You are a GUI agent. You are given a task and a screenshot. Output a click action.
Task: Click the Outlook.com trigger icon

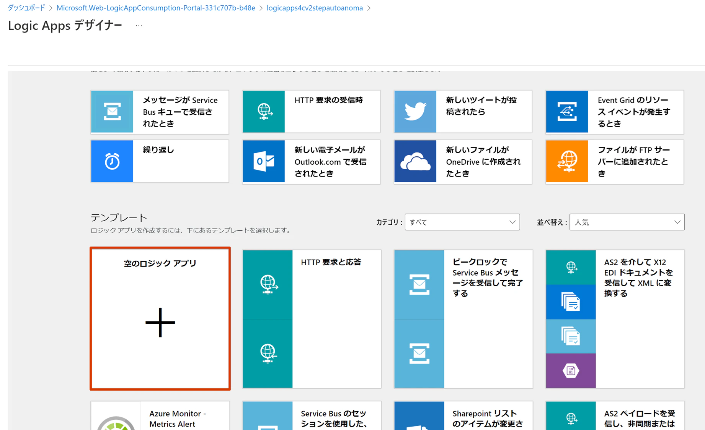(x=264, y=161)
